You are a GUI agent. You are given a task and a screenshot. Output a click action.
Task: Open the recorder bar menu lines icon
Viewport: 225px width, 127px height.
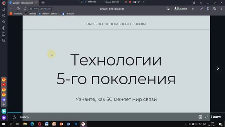pos(81,2)
